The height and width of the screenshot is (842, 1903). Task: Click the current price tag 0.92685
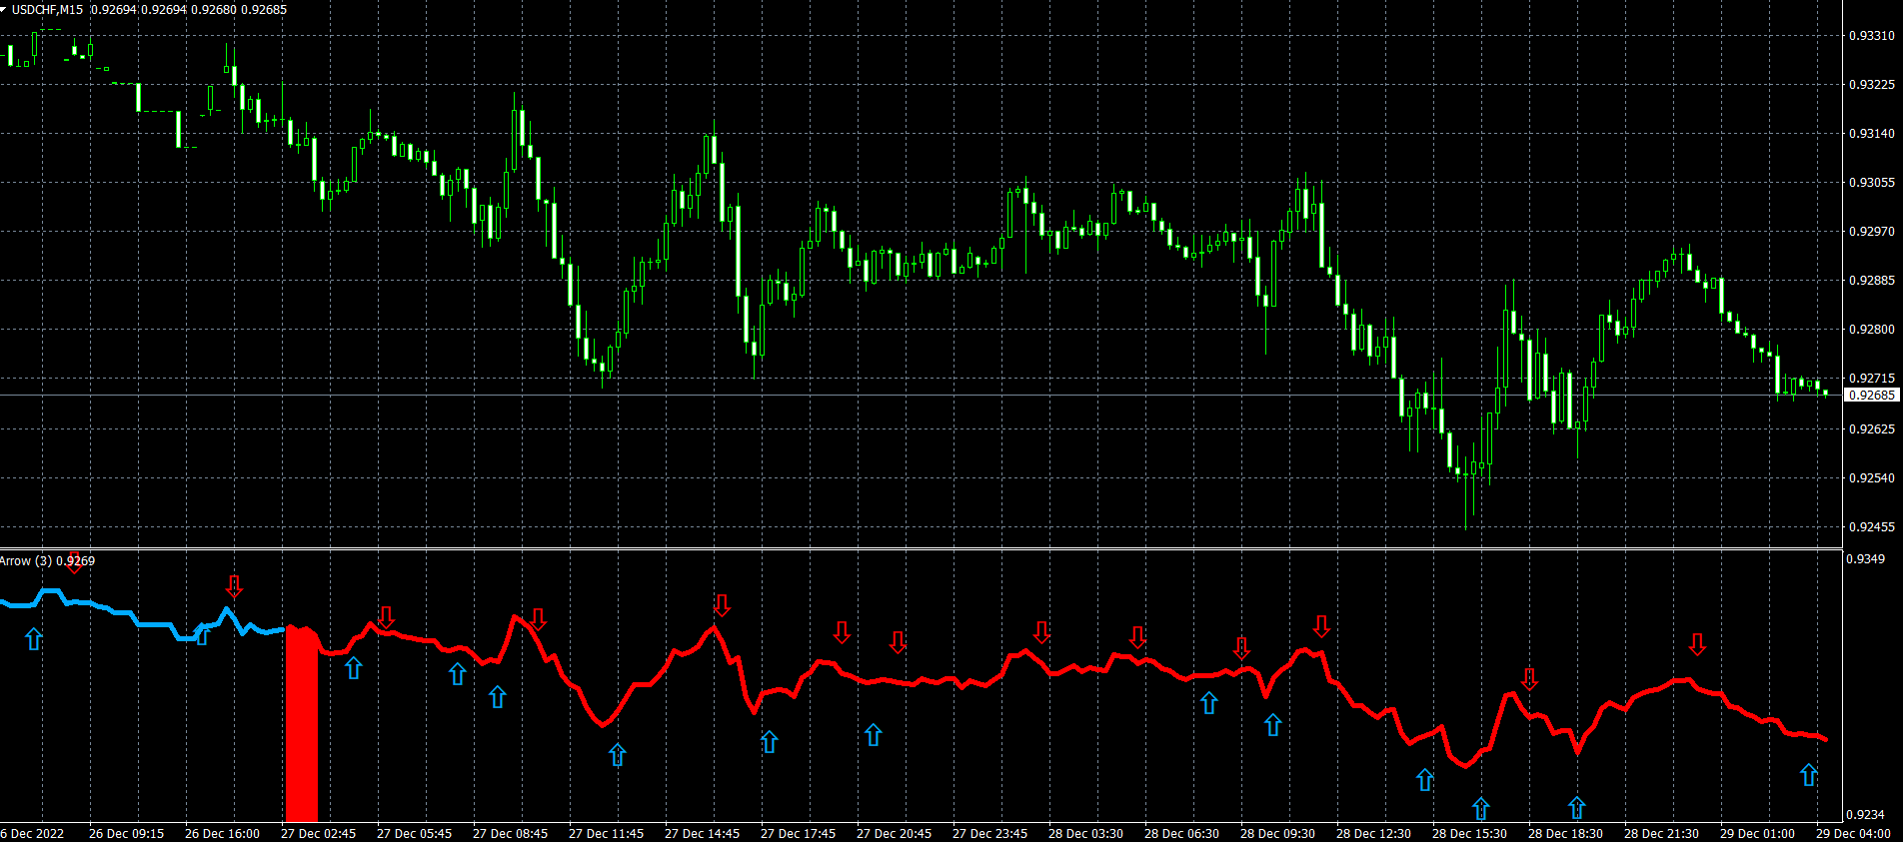pos(1872,396)
